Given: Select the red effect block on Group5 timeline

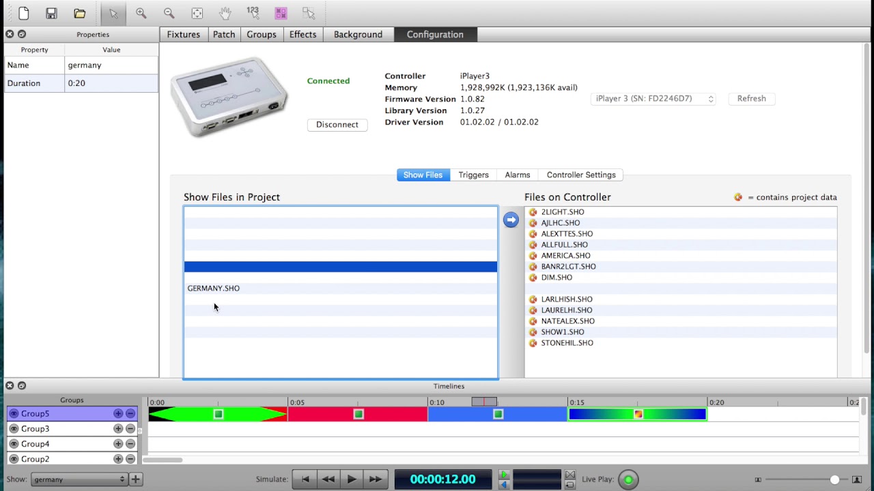Looking at the screenshot, I should click(x=358, y=414).
